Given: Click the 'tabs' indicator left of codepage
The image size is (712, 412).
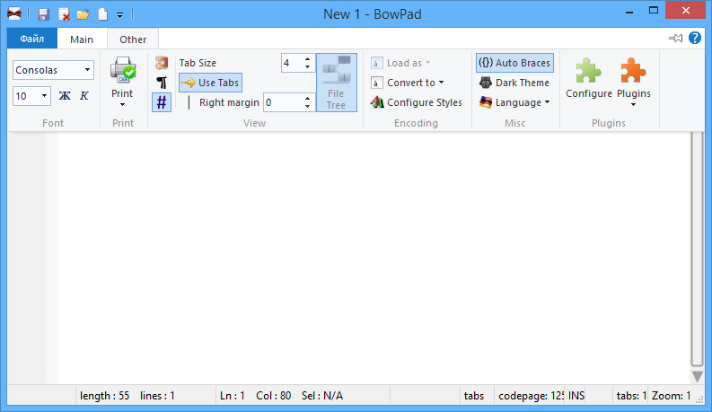Looking at the screenshot, I should (474, 396).
